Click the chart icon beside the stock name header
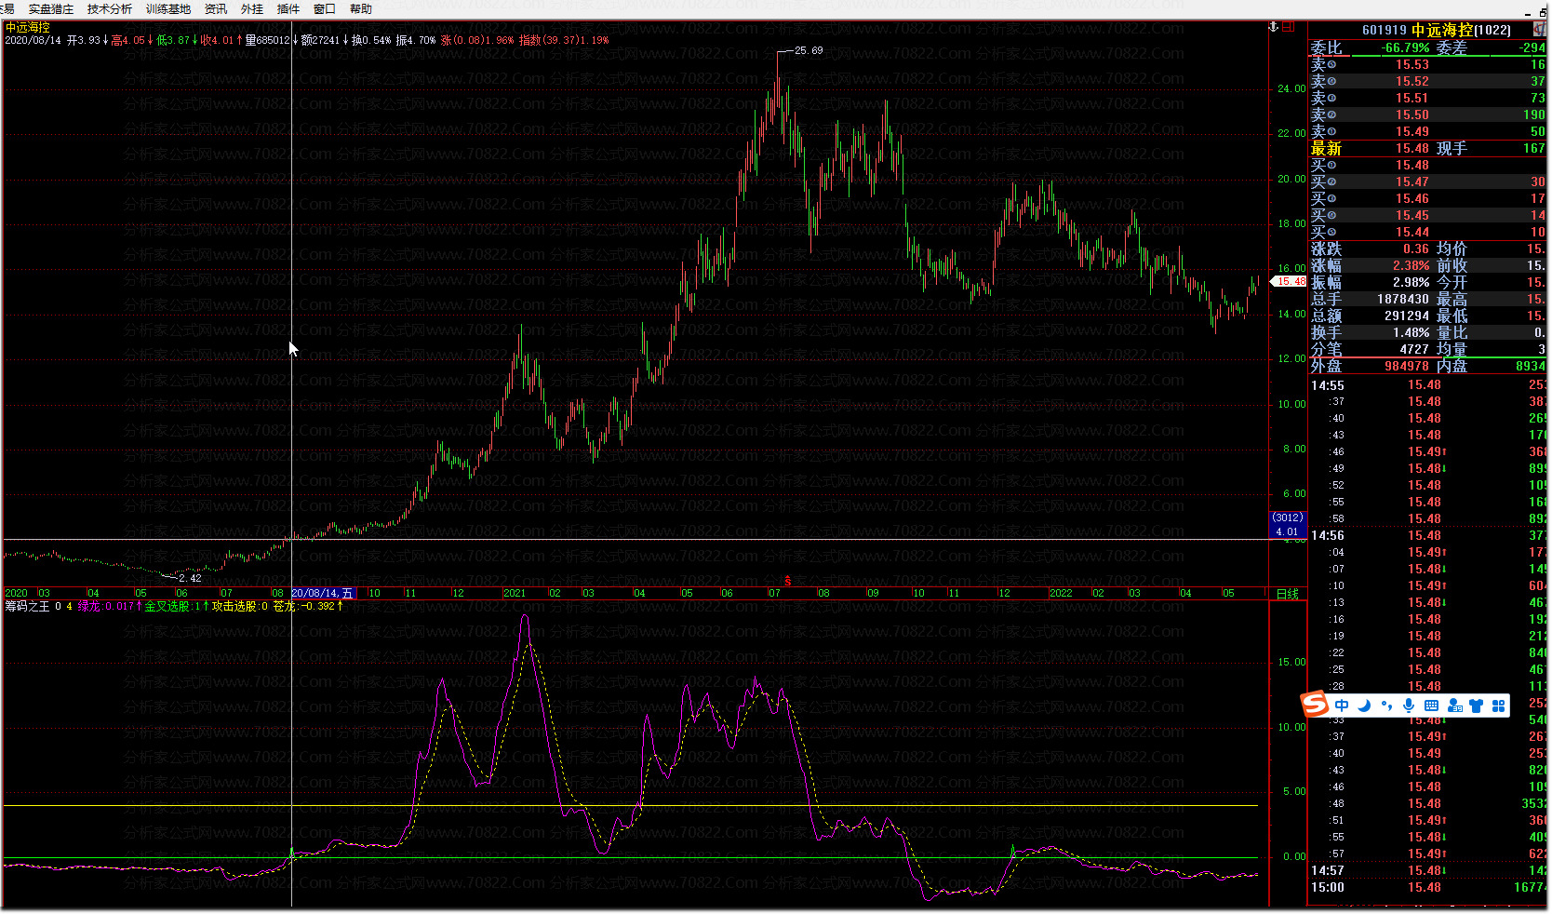Viewport: 1552px width, 914px height. (1540, 30)
